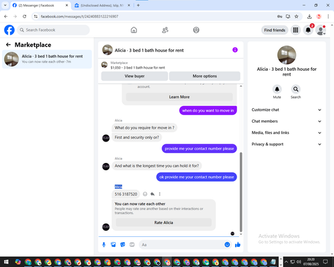Open Alicia's listing photo in the right panel
Viewport: 334px width, 267px height.
(287, 55)
